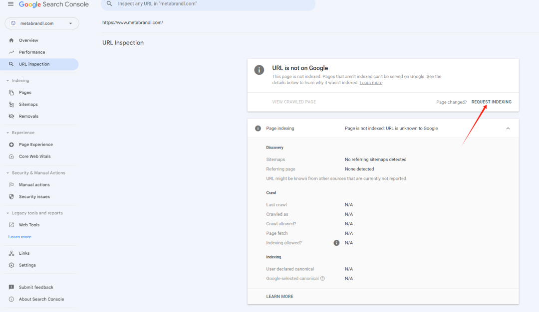Viewport: 539px width, 312px height.
Task: Click the Manual actions flag icon
Action: (11, 185)
